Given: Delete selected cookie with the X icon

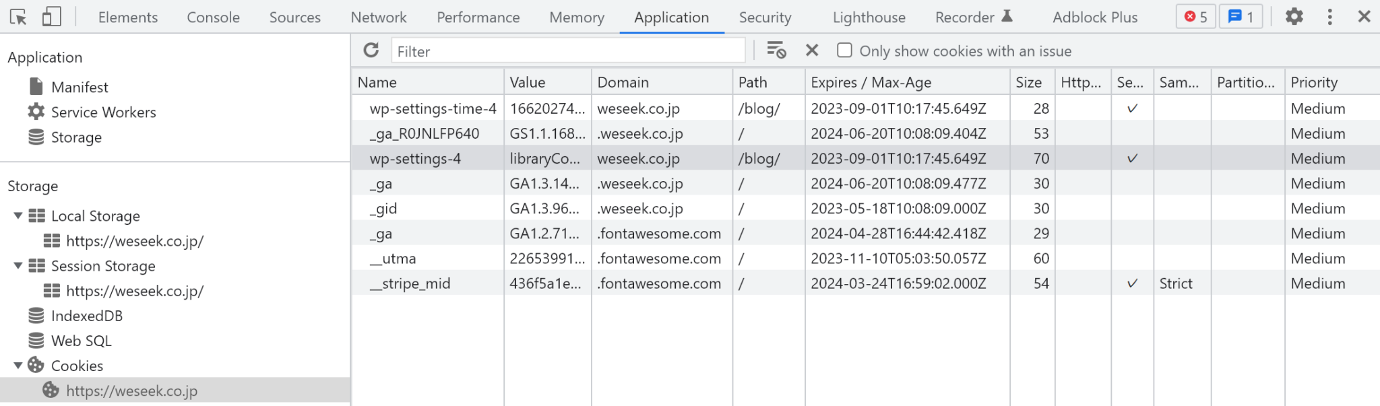Looking at the screenshot, I should click(812, 50).
